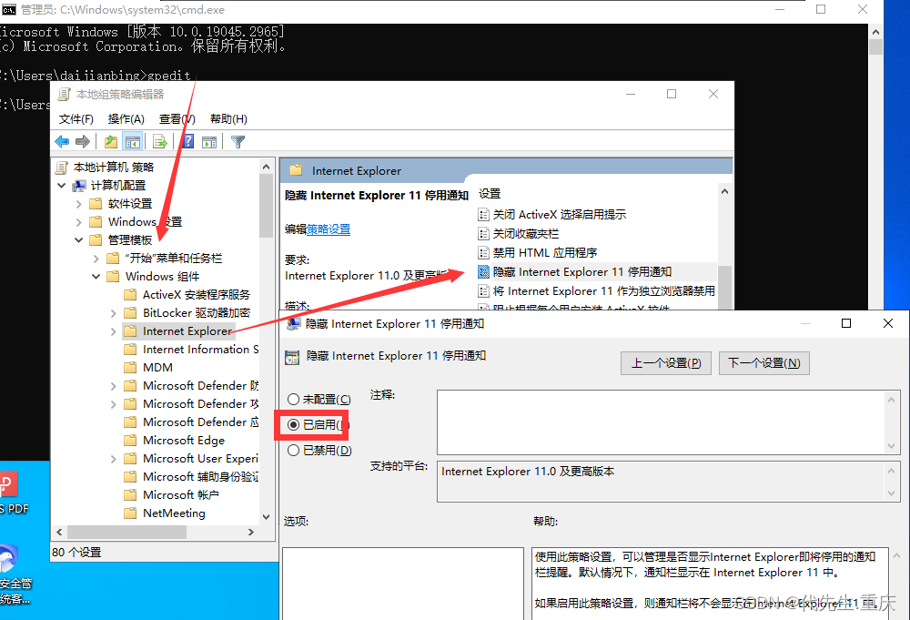The width and height of the screenshot is (910, 620).
Task: Click the tree pane horizontal scrollbar thumb
Action: tap(126, 532)
